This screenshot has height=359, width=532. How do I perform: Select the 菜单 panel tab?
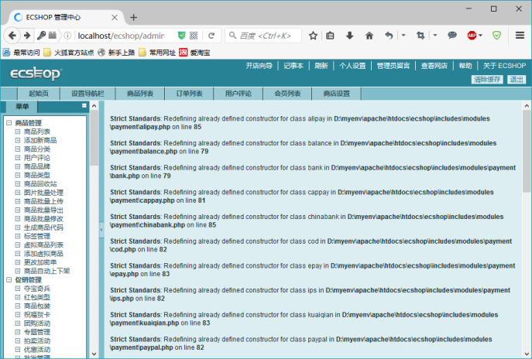click(x=22, y=107)
